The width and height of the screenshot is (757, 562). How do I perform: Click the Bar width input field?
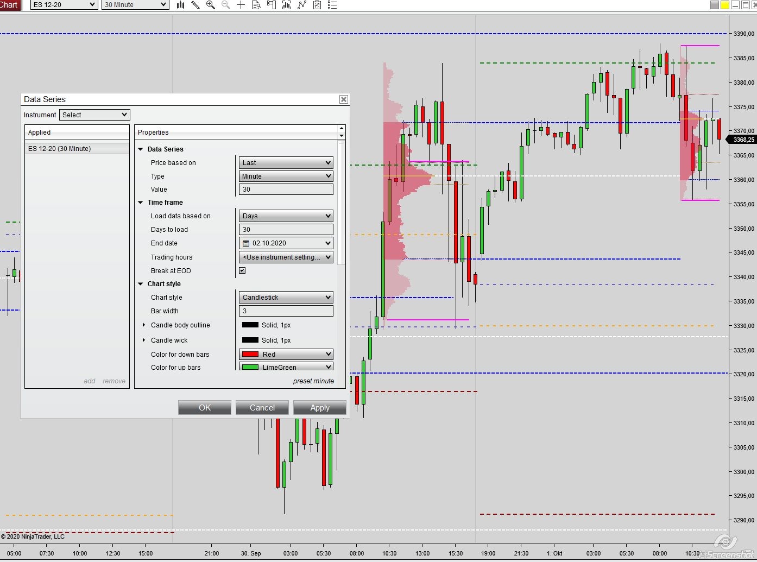(x=286, y=311)
